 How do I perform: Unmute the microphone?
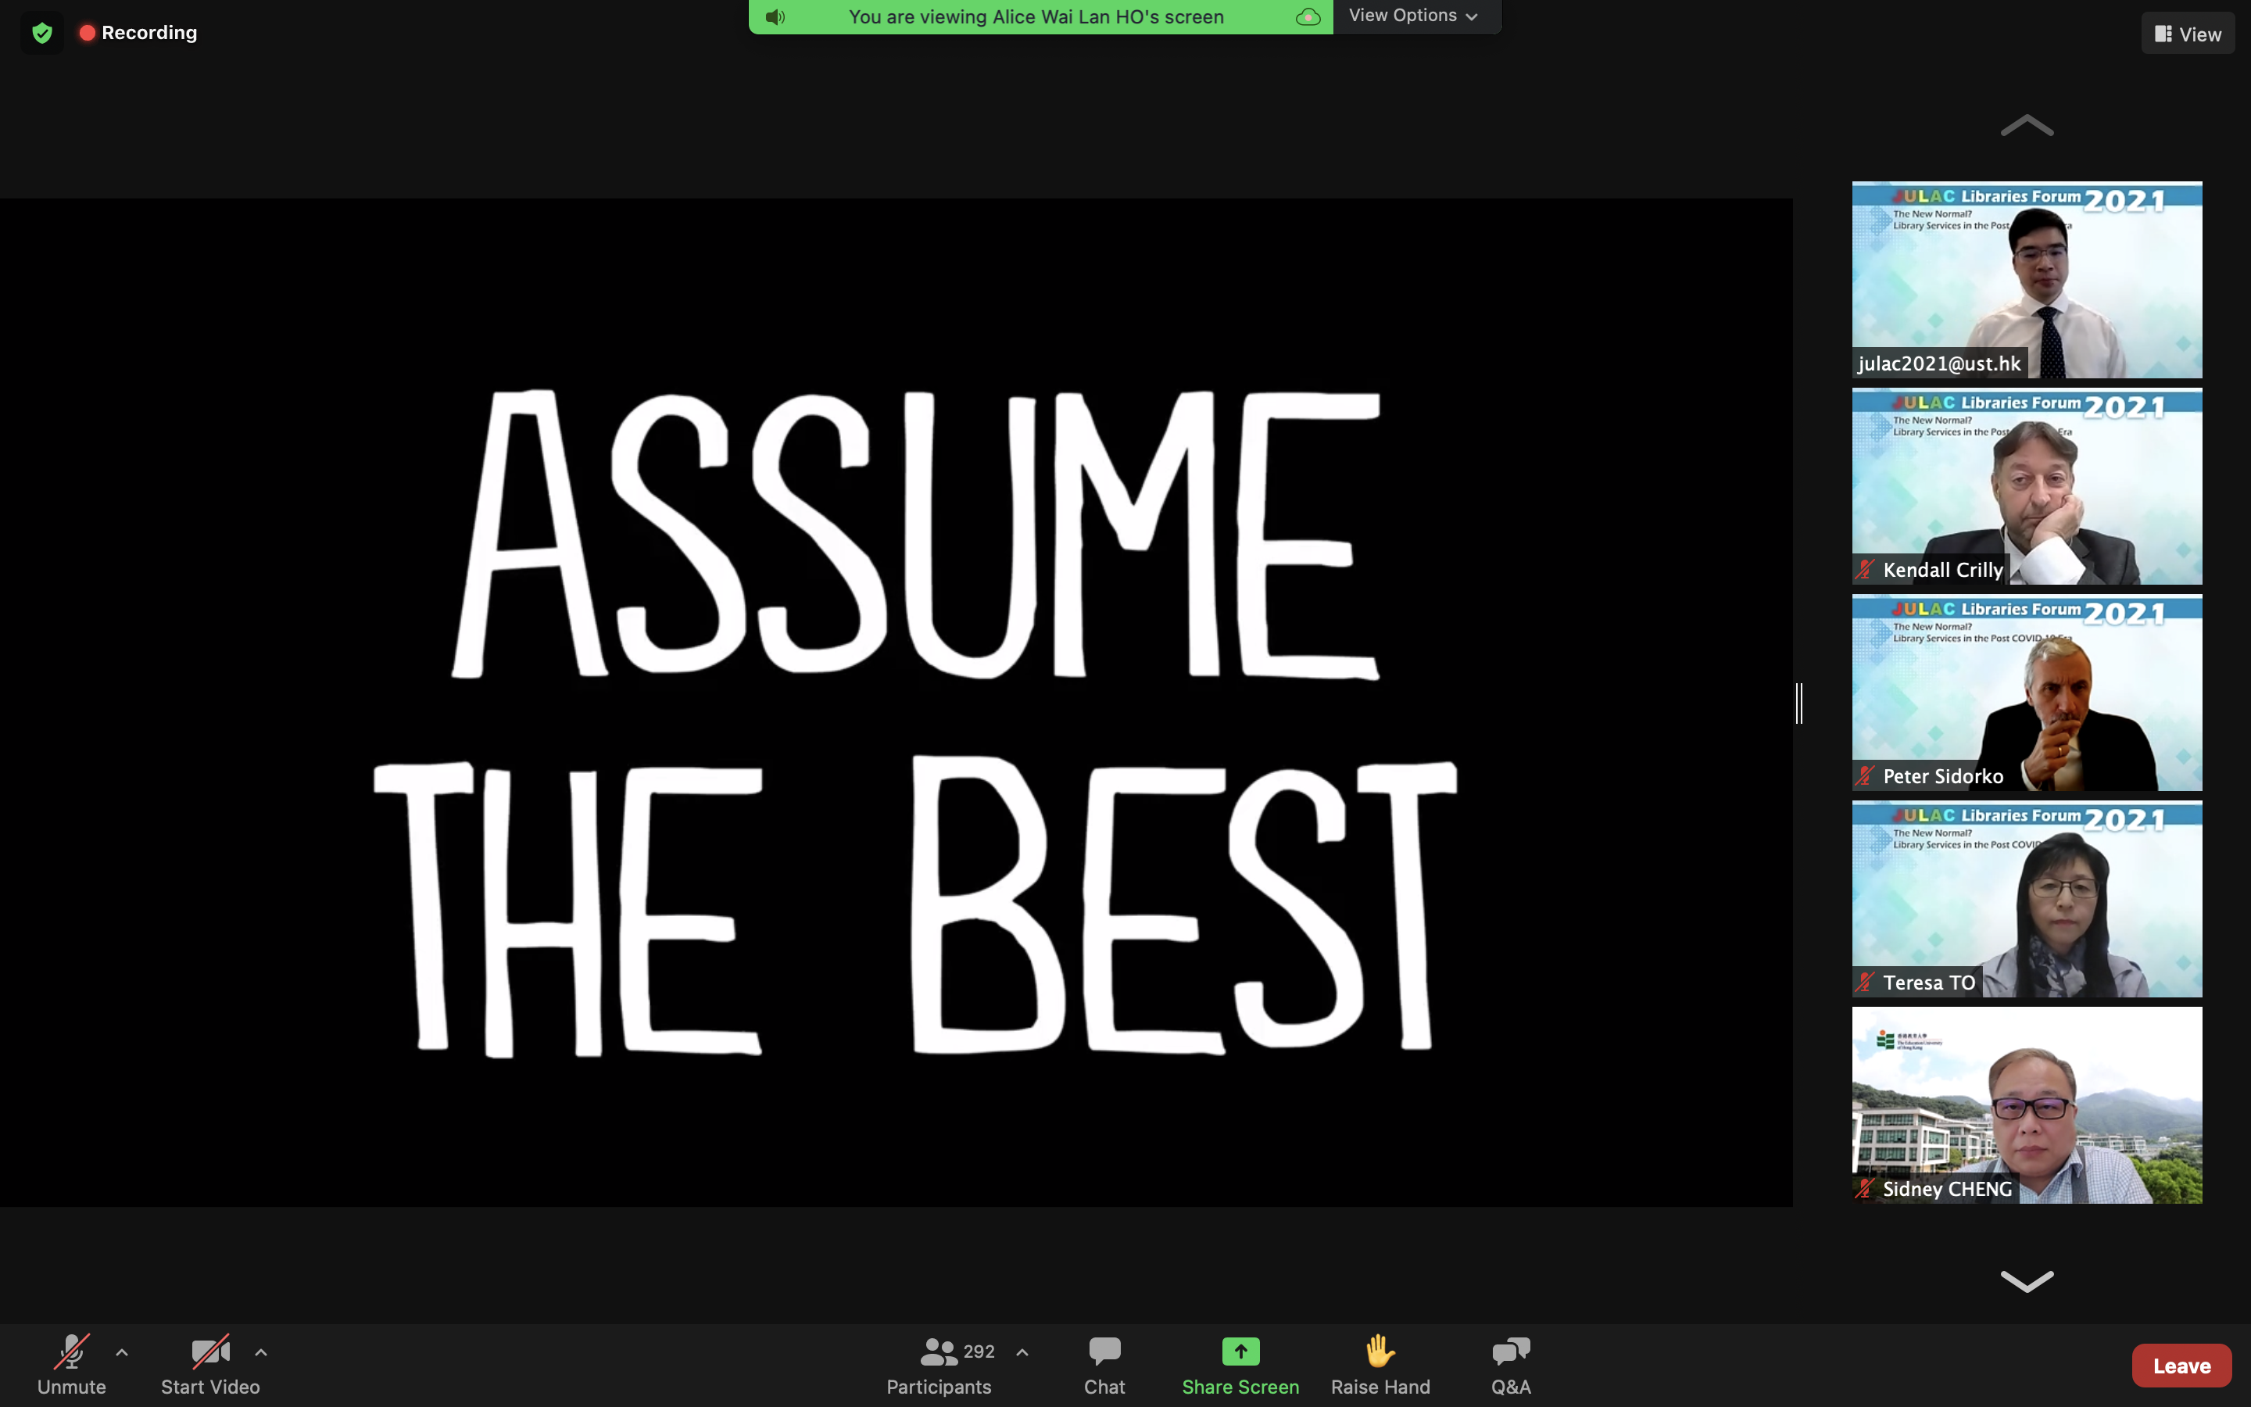[x=72, y=1364]
